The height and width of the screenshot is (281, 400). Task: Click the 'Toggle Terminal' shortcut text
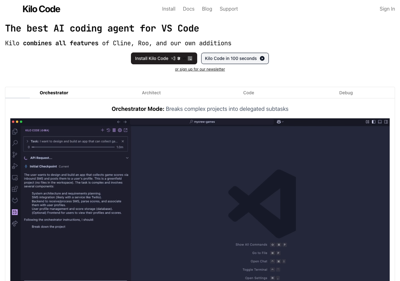coord(255,270)
